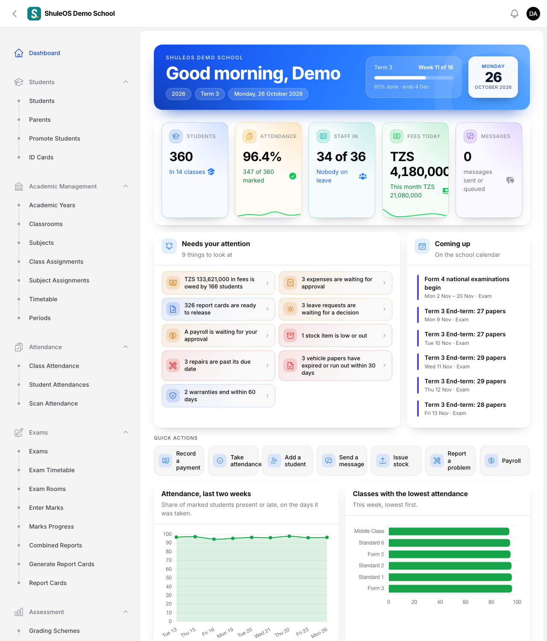
Task: Collapse the Students sidebar section
Action: [126, 82]
